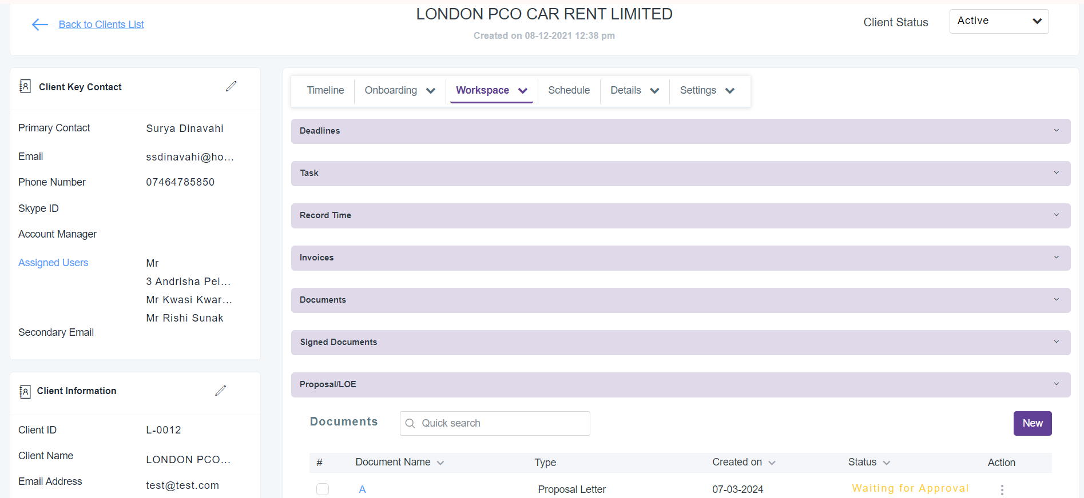Click assigned user 3 Andrisha Pel...
Image resolution: width=1084 pixels, height=498 pixels.
click(188, 282)
